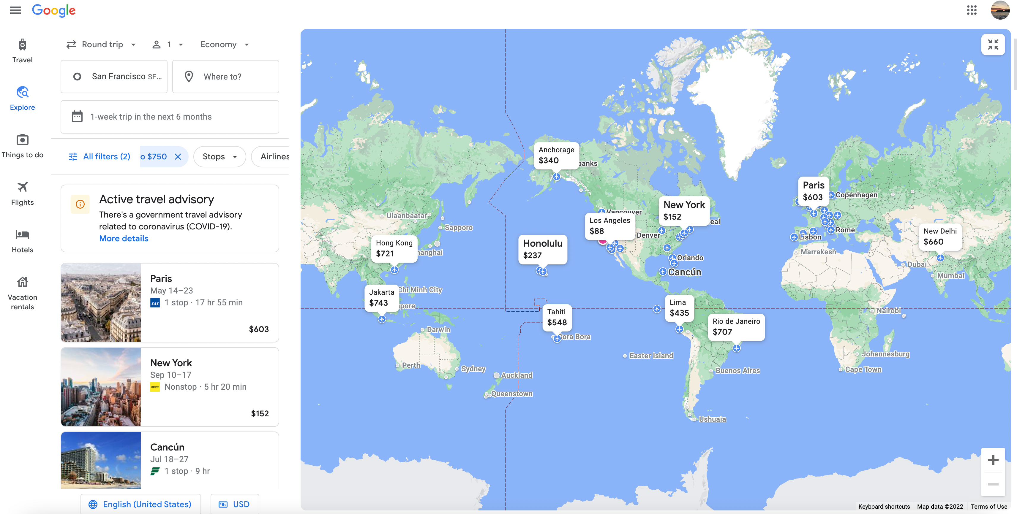Screen dimensions: 1017x514
Task: Click the More details advisory link
Action: [123, 238]
